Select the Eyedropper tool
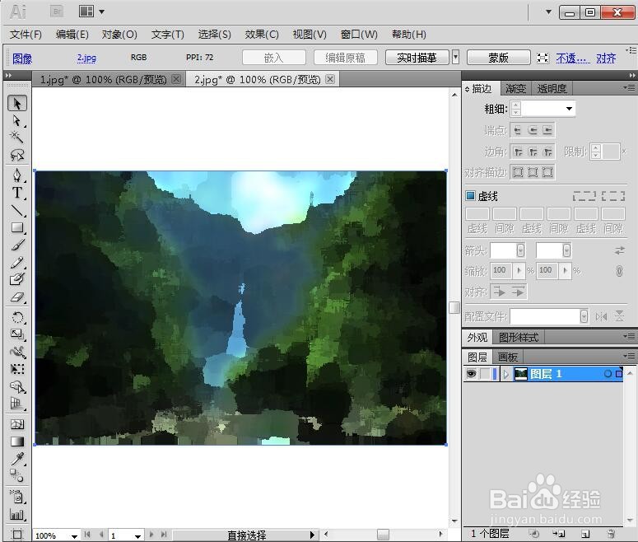The image size is (638, 542). point(17,459)
